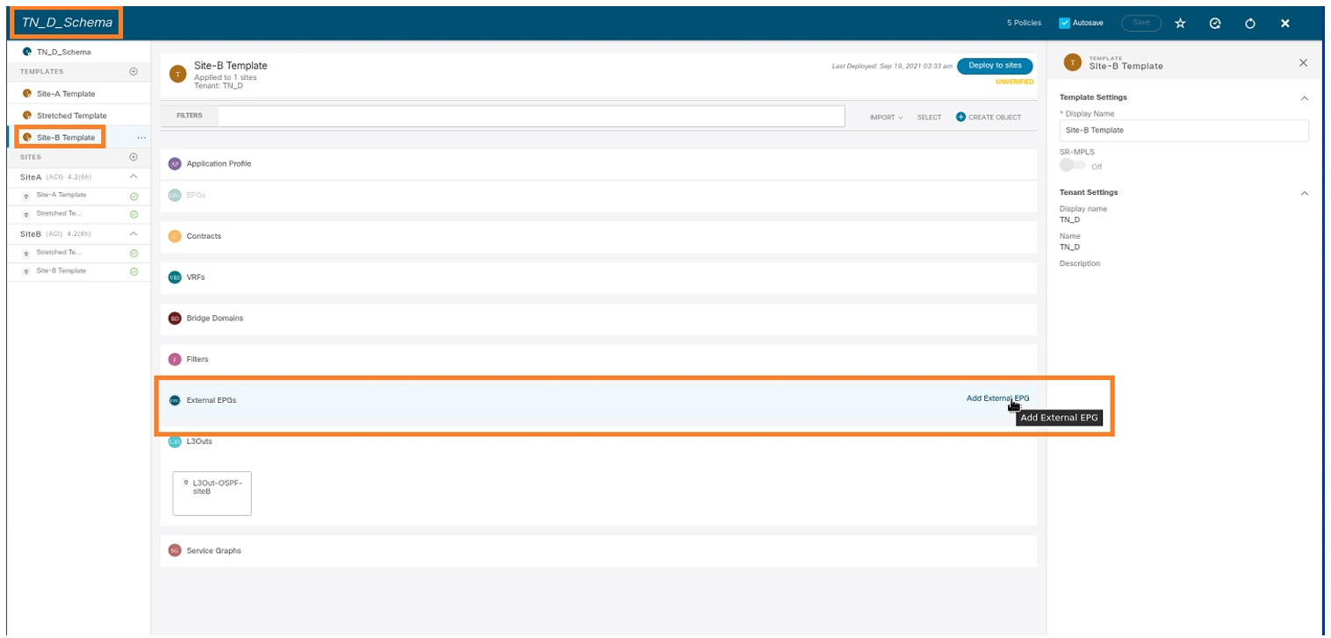This screenshot has width=1331, height=638.
Task: Click the EPGs section icon
Action: (174, 195)
